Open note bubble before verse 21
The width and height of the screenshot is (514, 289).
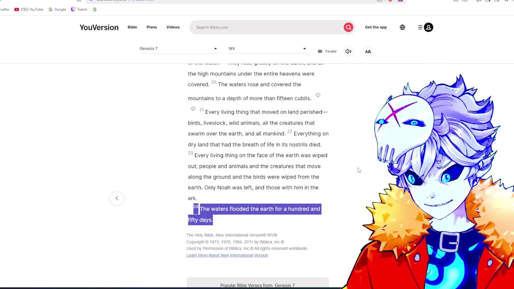point(193,109)
